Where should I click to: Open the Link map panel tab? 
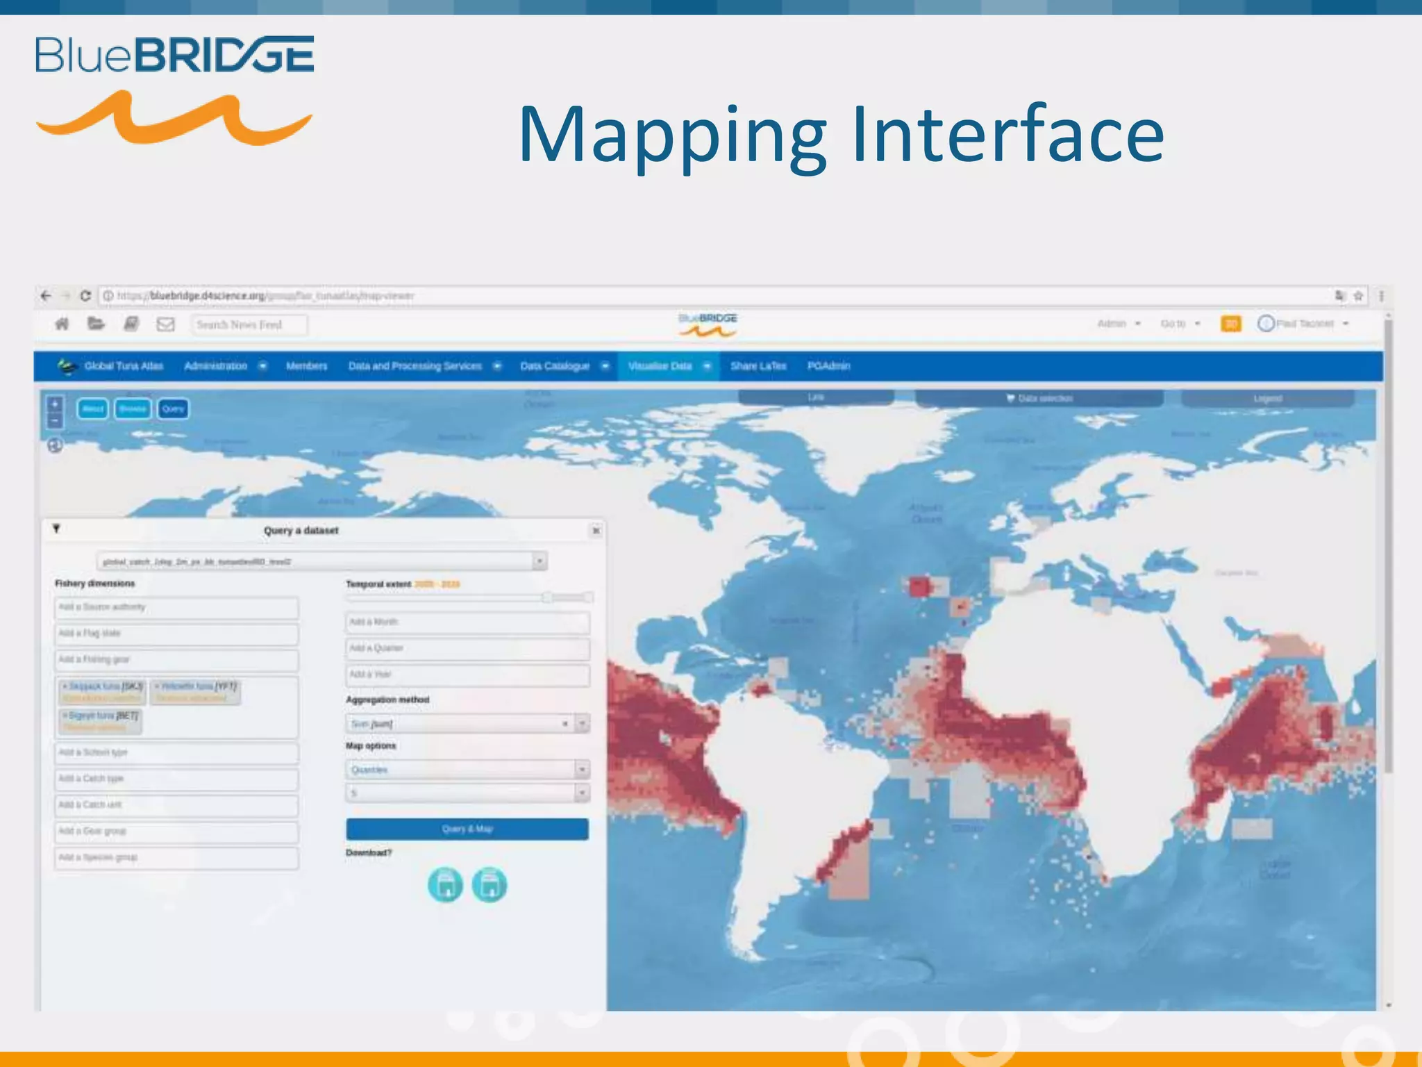pos(816,397)
